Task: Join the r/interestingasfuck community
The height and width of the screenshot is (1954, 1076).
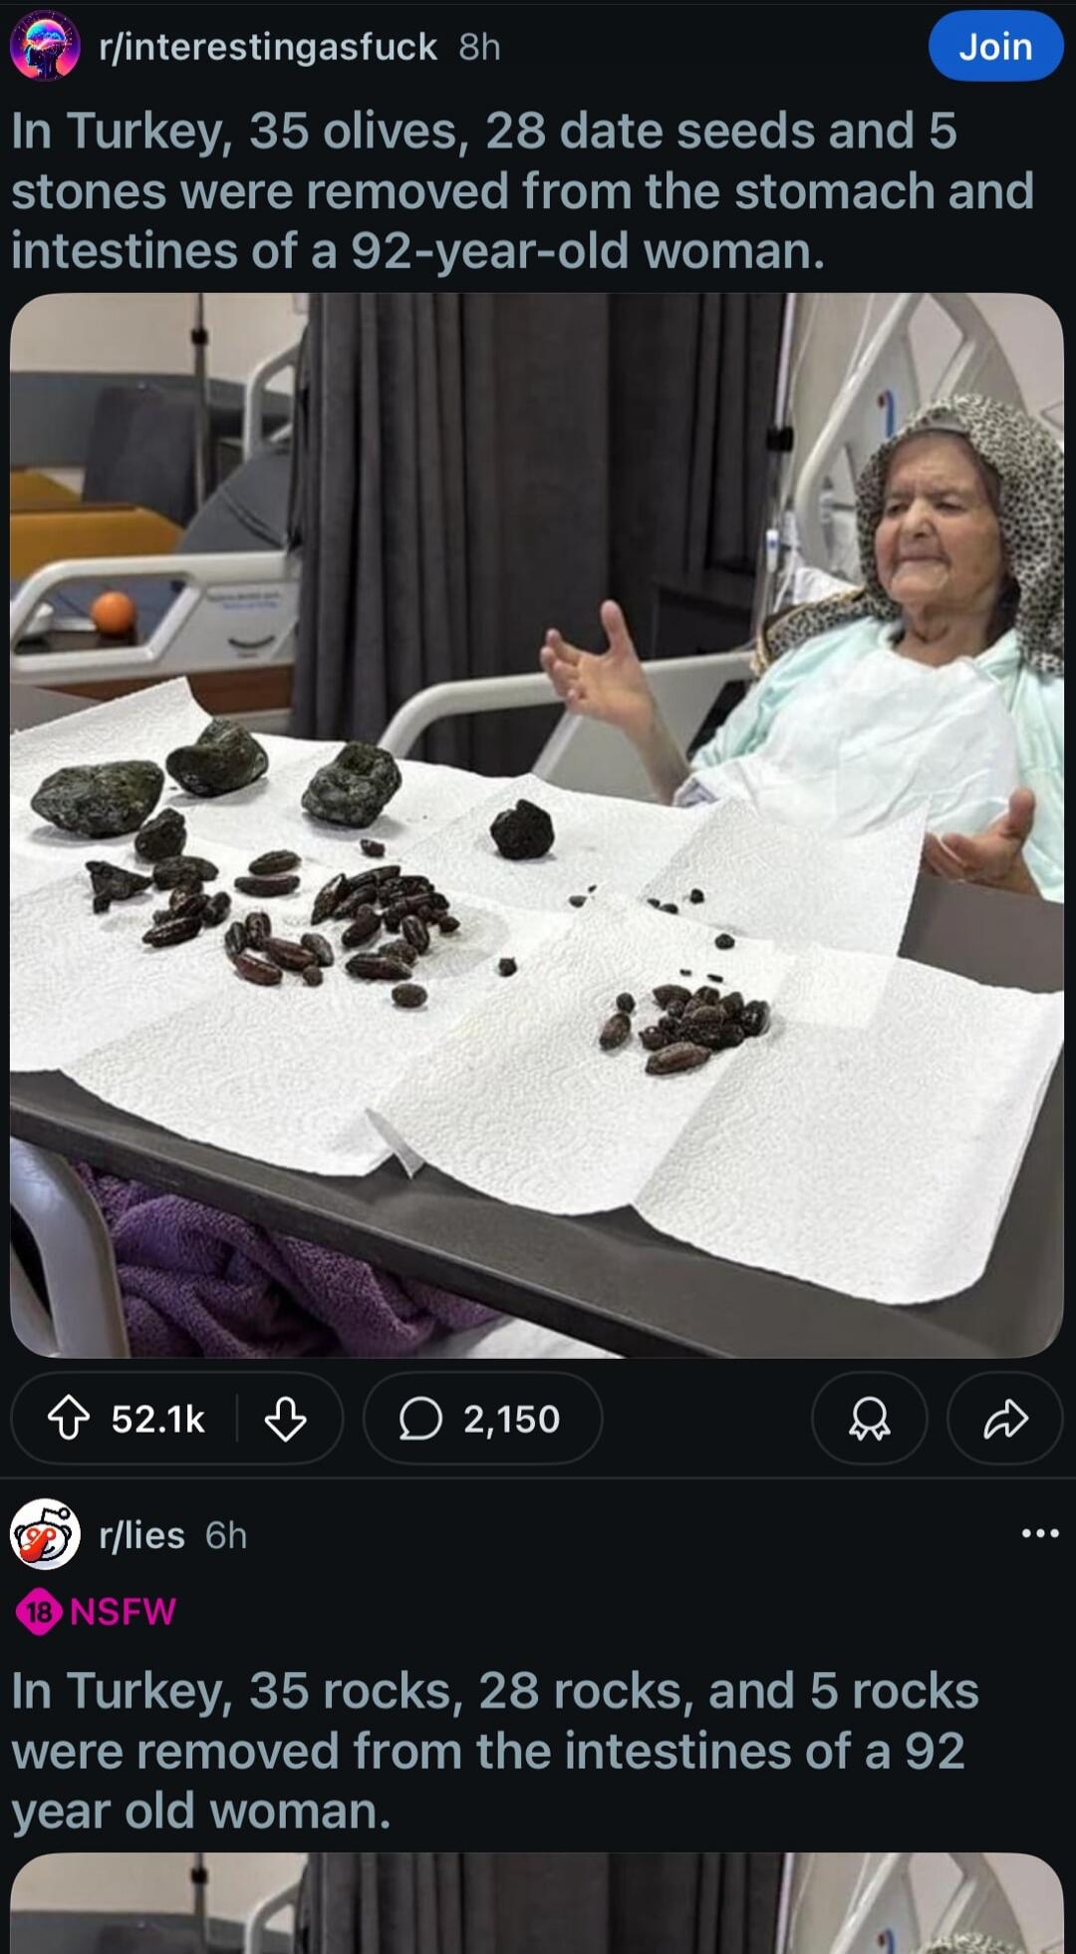Action: [x=995, y=46]
